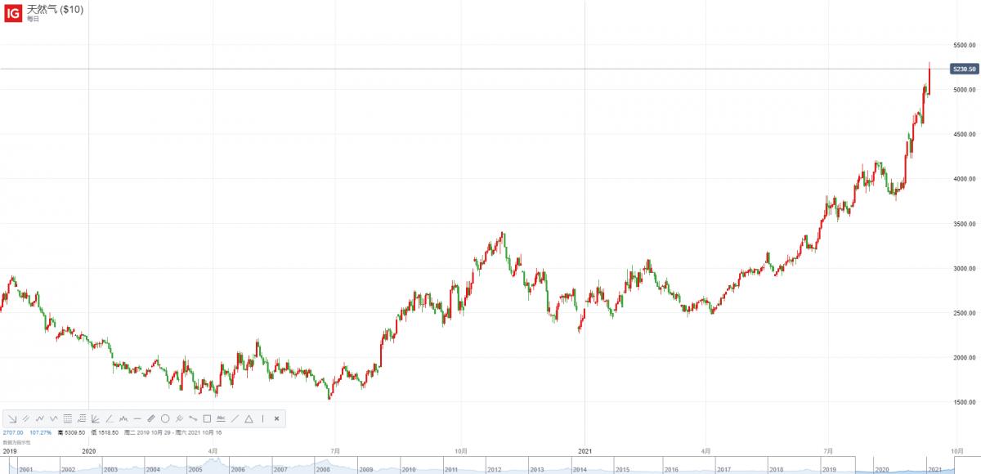The height and width of the screenshot is (474, 981).
Task: Choose the circle drawing tool
Action: 165,418
